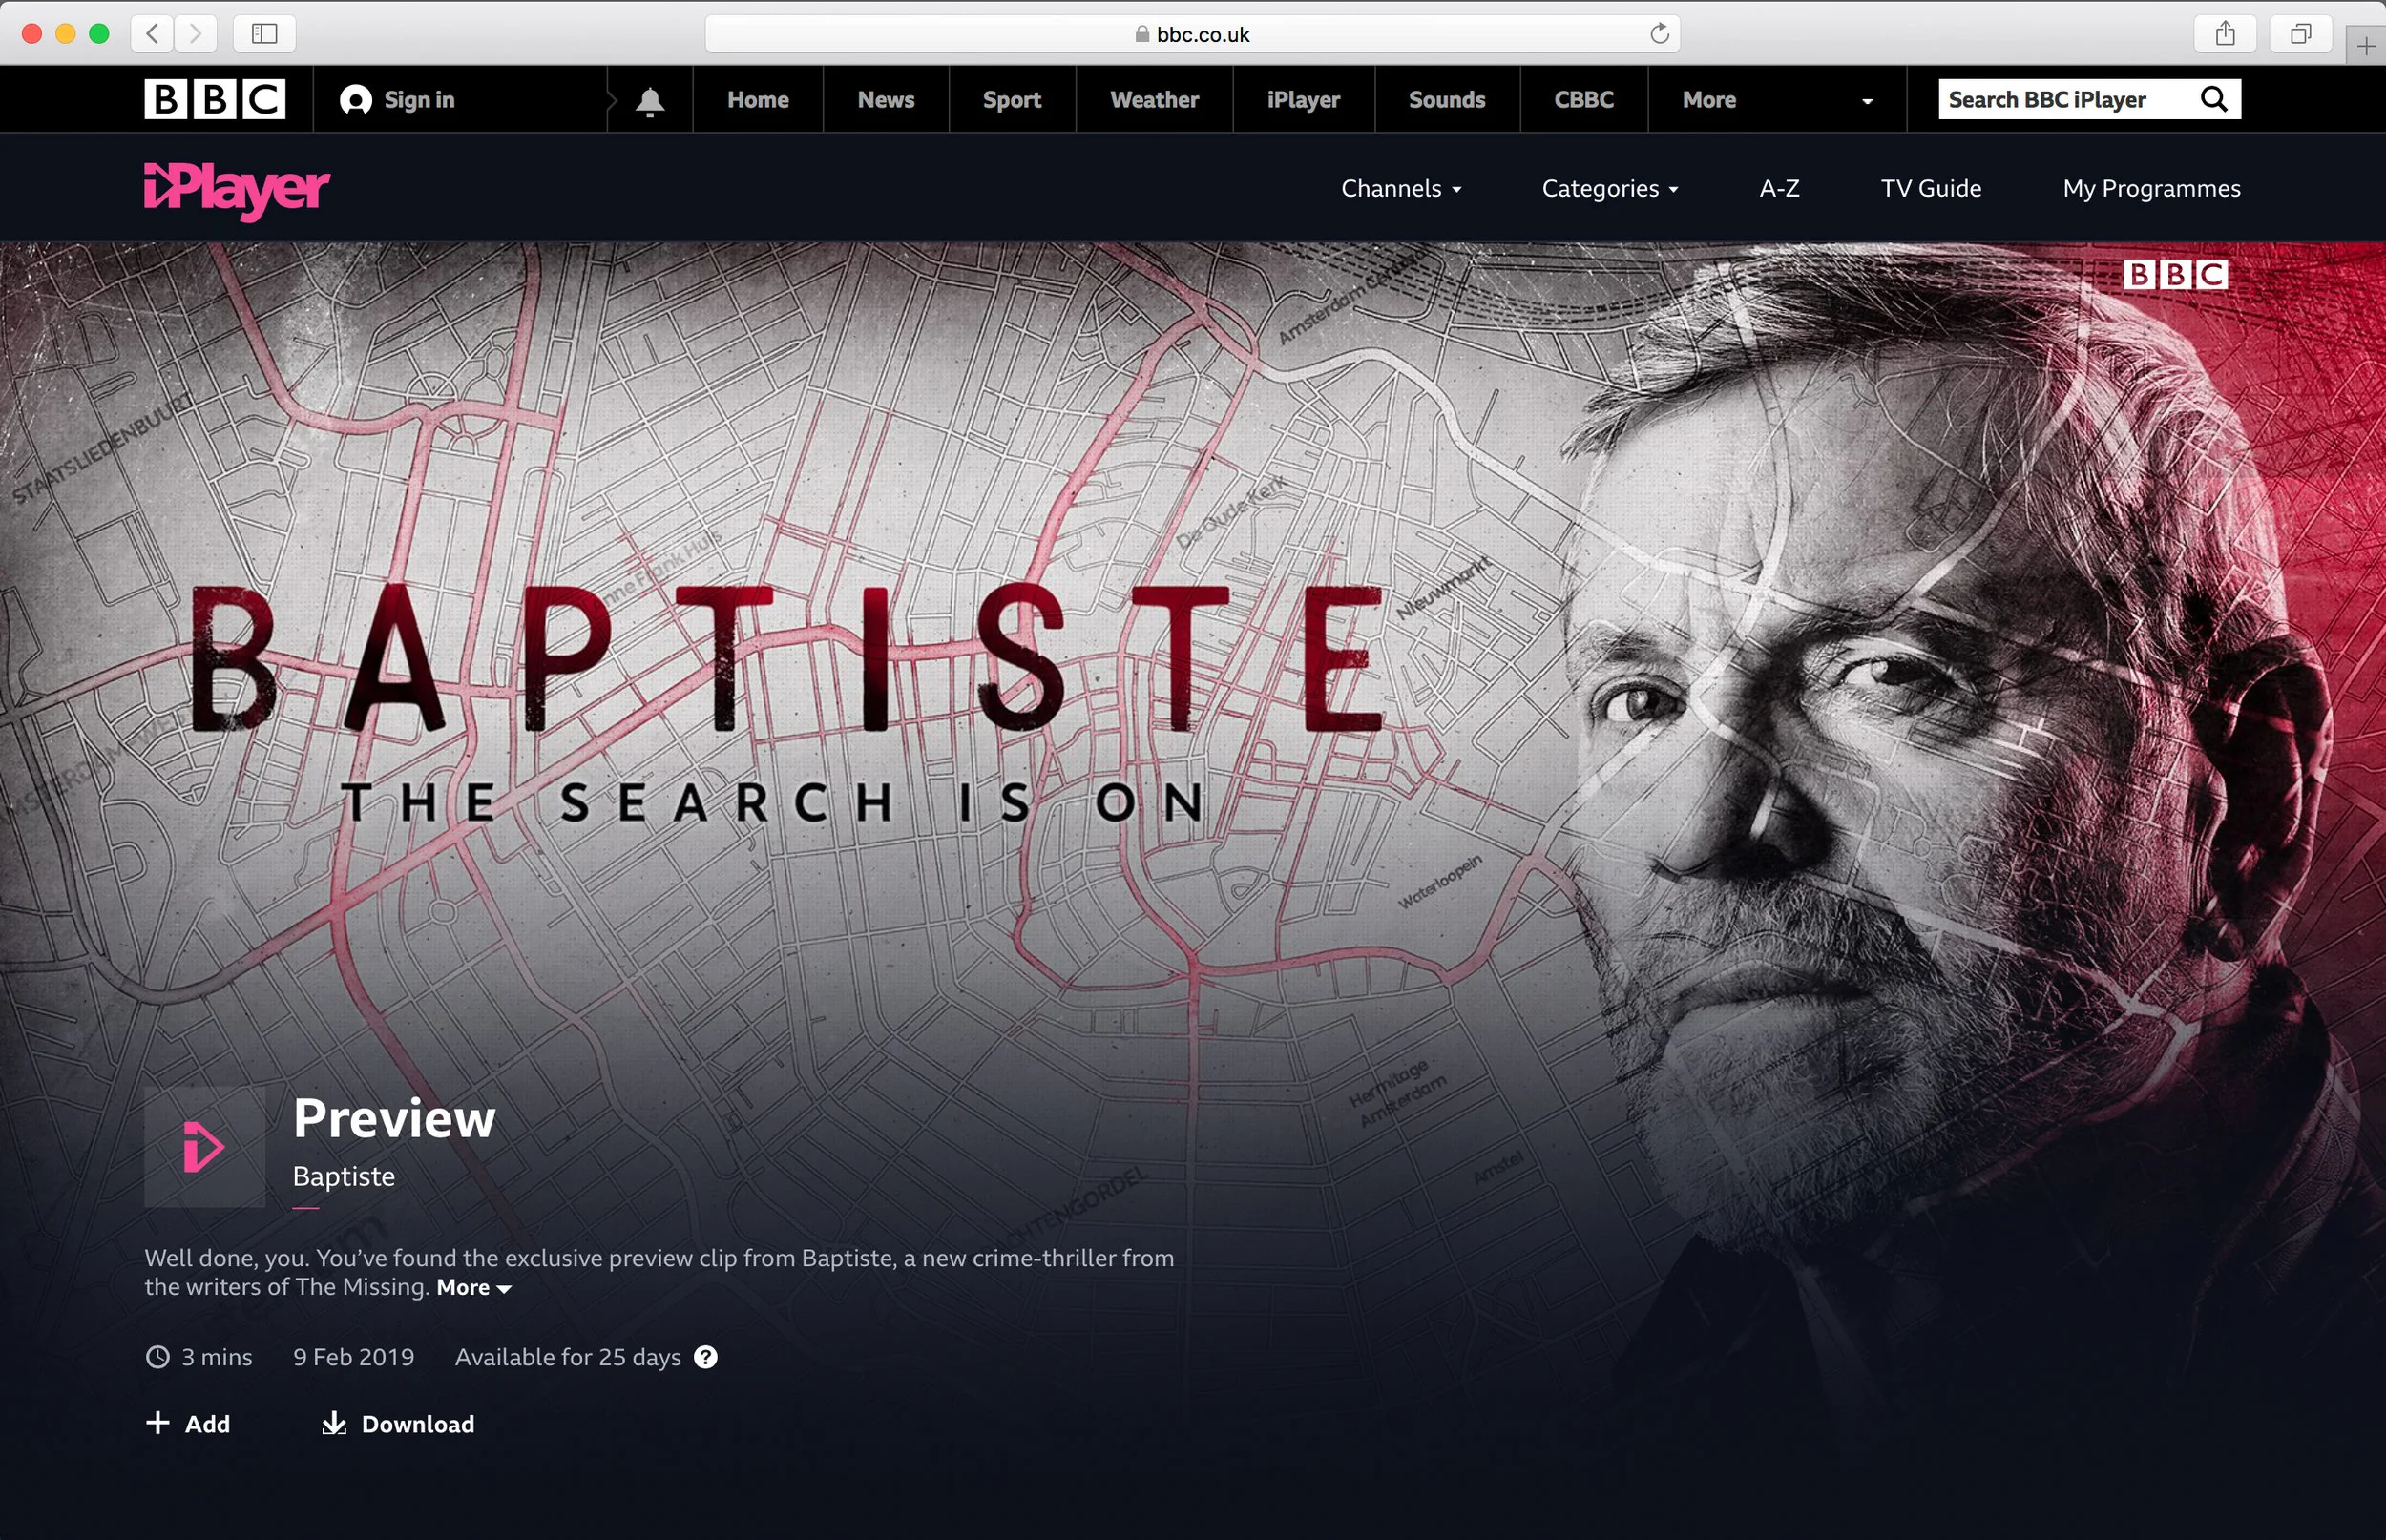Add Baptiste to your list

(x=189, y=1422)
